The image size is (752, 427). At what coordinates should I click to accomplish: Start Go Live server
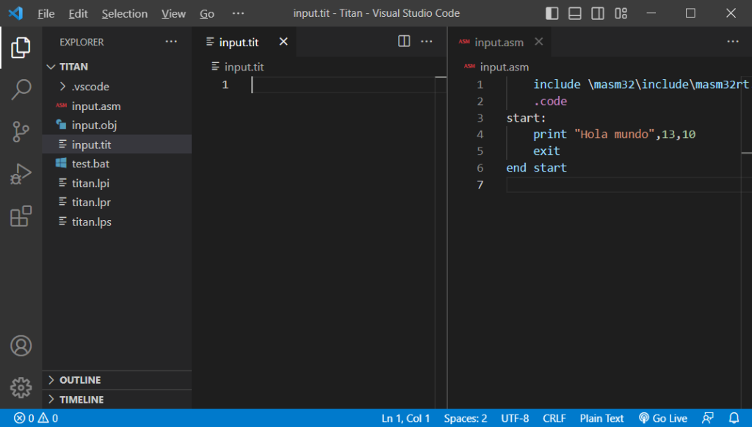[x=663, y=418]
